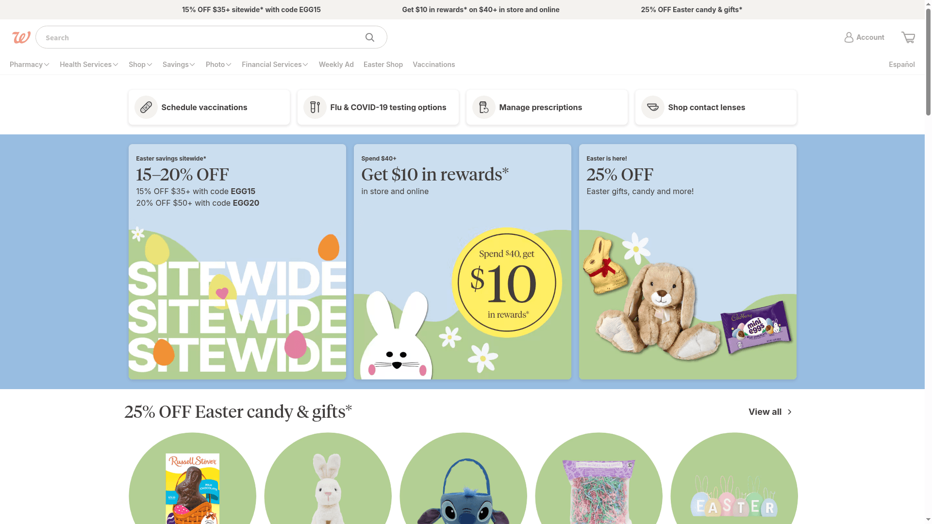Screen dimensions: 932x524
Task: Open the Savings dropdown menu
Action: [x=179, y=65]
